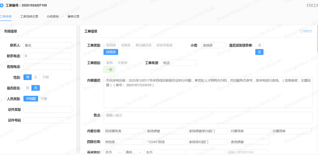Viewport: 318px width, 155px height.
Task: Choose 否 for 是否匿名
Action: [x=36, y=88]
